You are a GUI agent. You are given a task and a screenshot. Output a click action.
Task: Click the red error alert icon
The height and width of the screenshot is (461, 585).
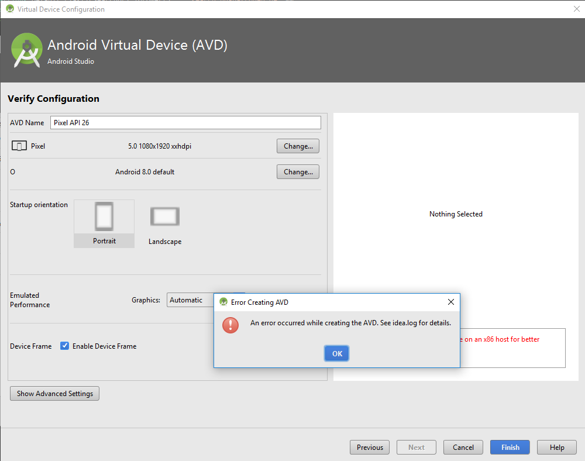230,325
